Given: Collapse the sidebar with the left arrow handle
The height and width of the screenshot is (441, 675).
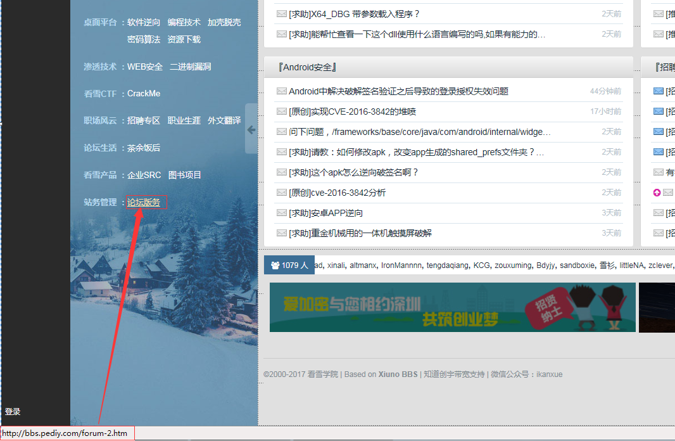Looking at the screenshot, I should tap(251, 129).
